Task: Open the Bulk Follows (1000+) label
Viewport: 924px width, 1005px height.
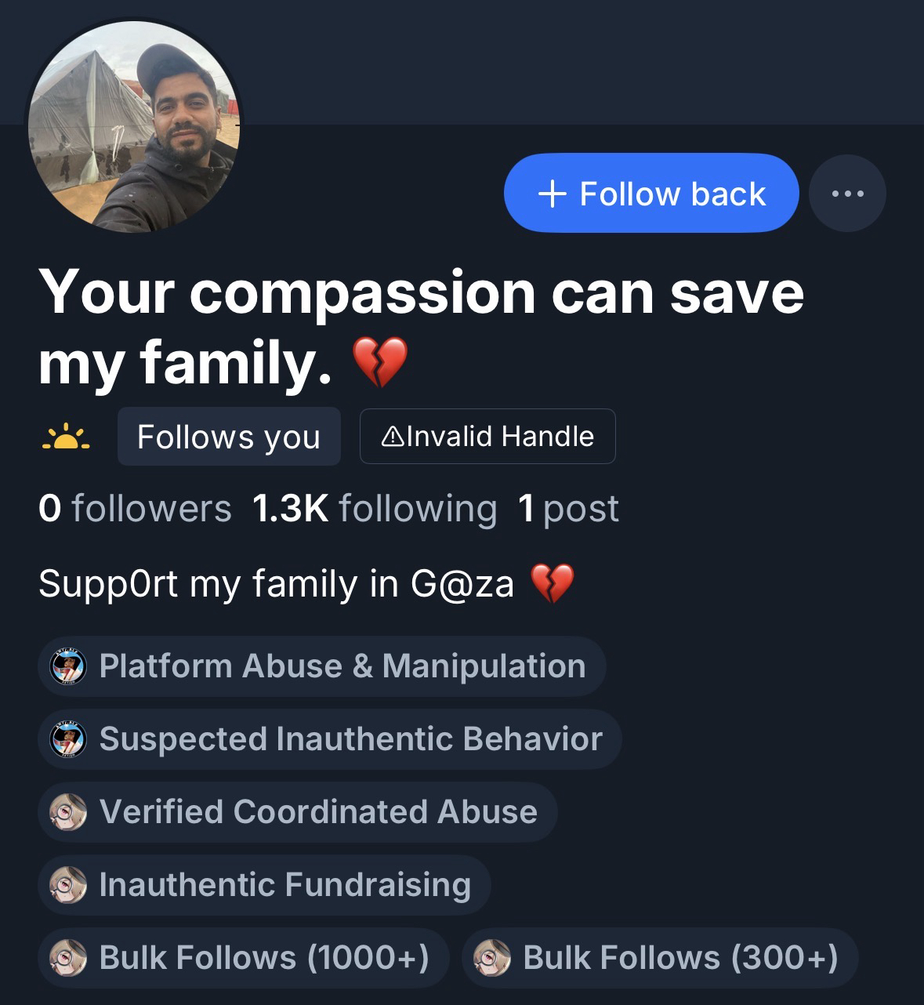Action: [243, 957]
